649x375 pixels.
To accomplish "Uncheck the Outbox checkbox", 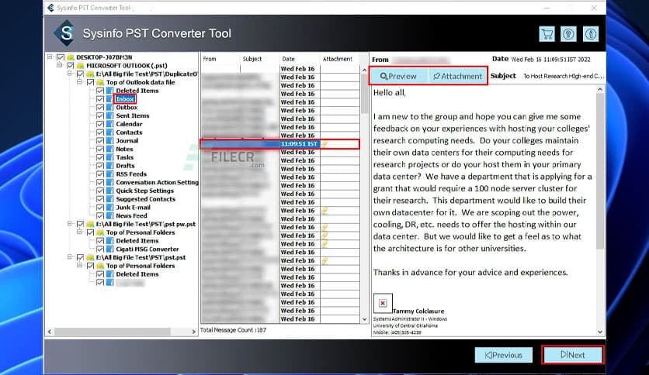I will tap(99, 107).
